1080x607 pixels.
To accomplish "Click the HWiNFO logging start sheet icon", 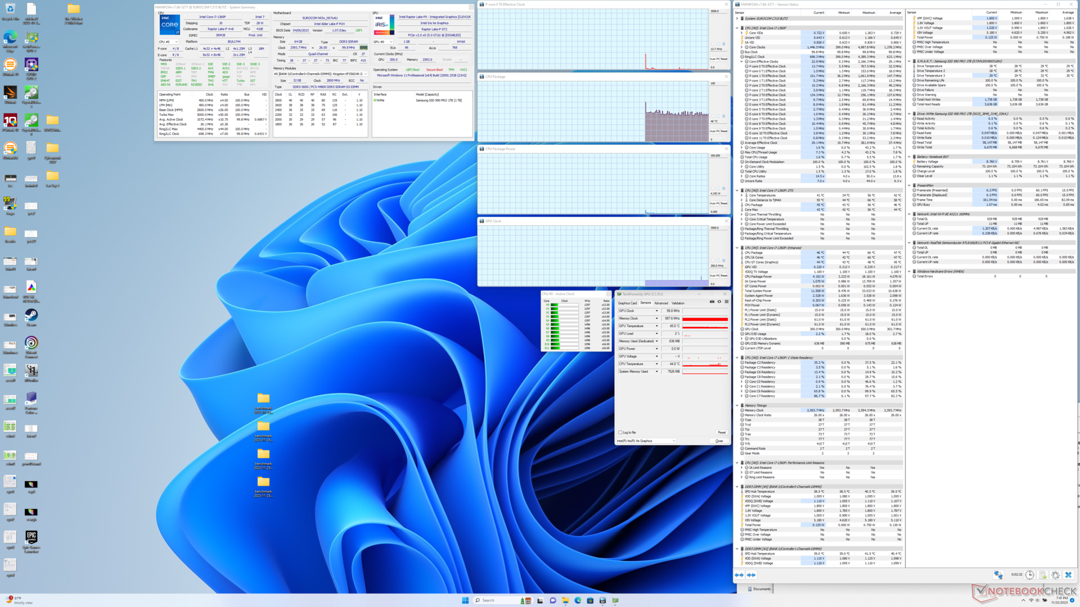I will point(1042,575).
